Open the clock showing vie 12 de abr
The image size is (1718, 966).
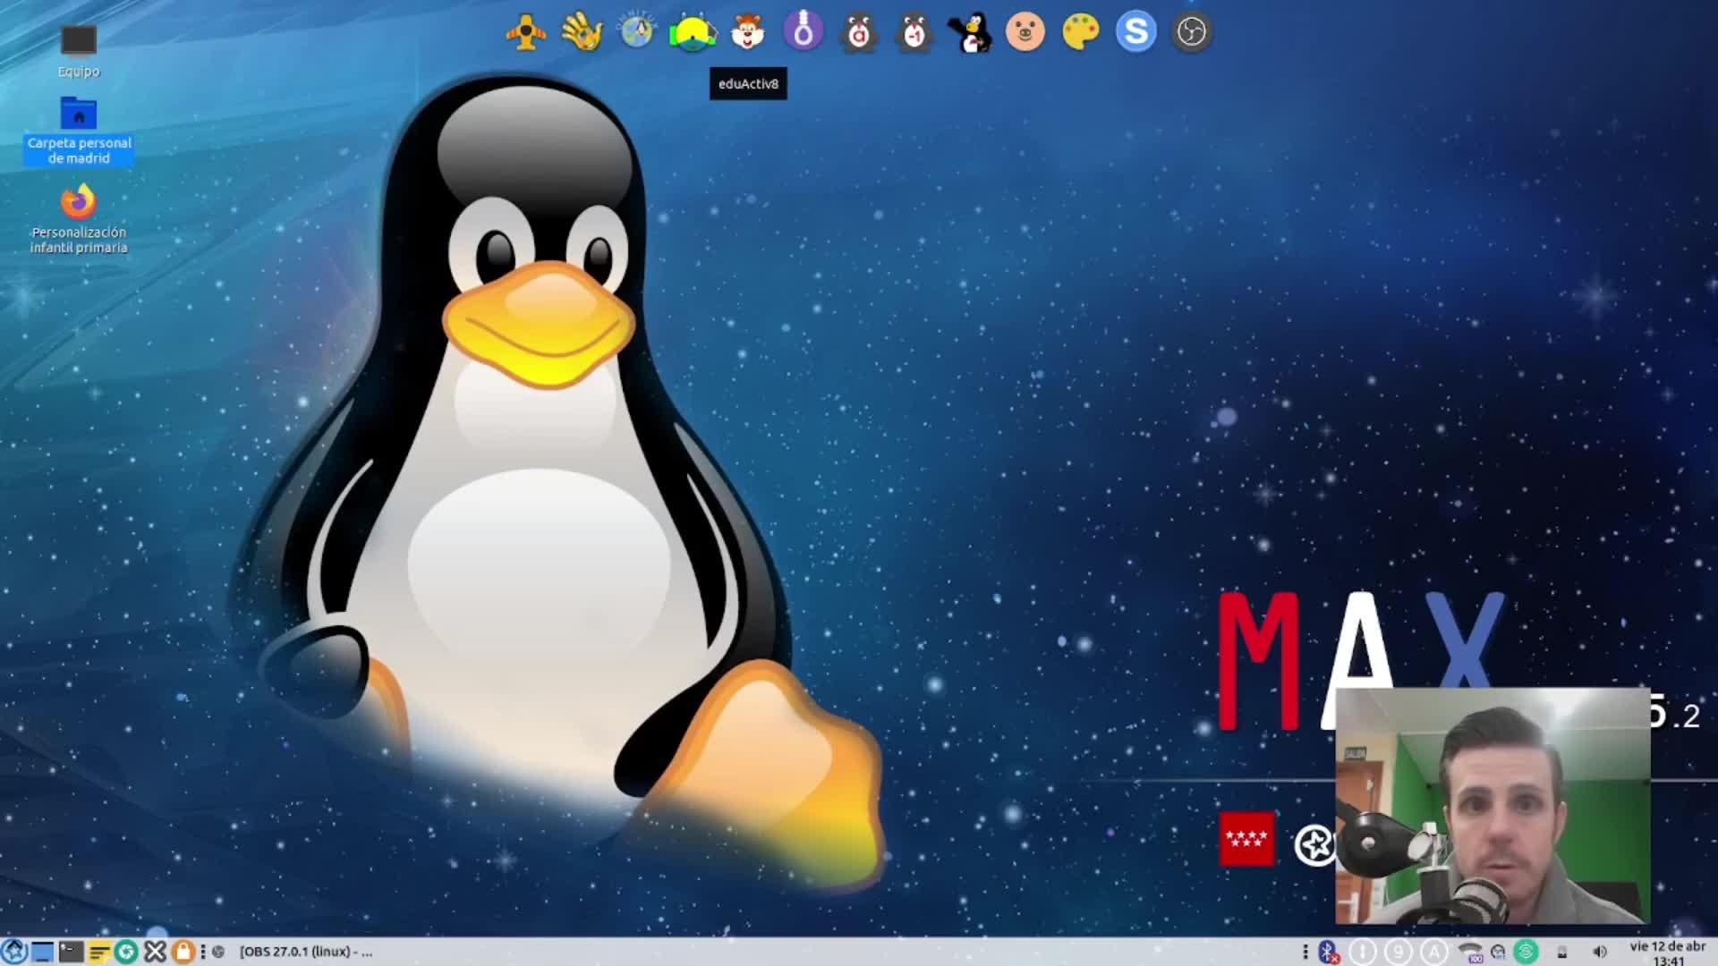[1667, 952]
